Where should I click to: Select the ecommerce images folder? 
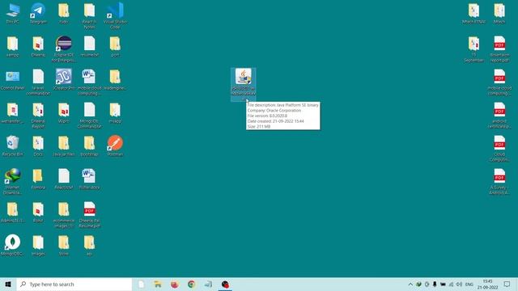tap(63, 215)
